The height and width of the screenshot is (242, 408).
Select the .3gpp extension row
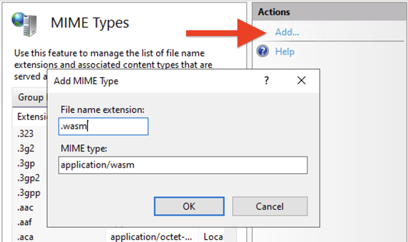pyautogui.click(x=29, y=193)
